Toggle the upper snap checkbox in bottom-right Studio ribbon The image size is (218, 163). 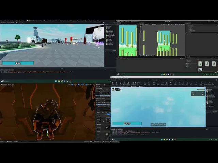click(136, 83)
